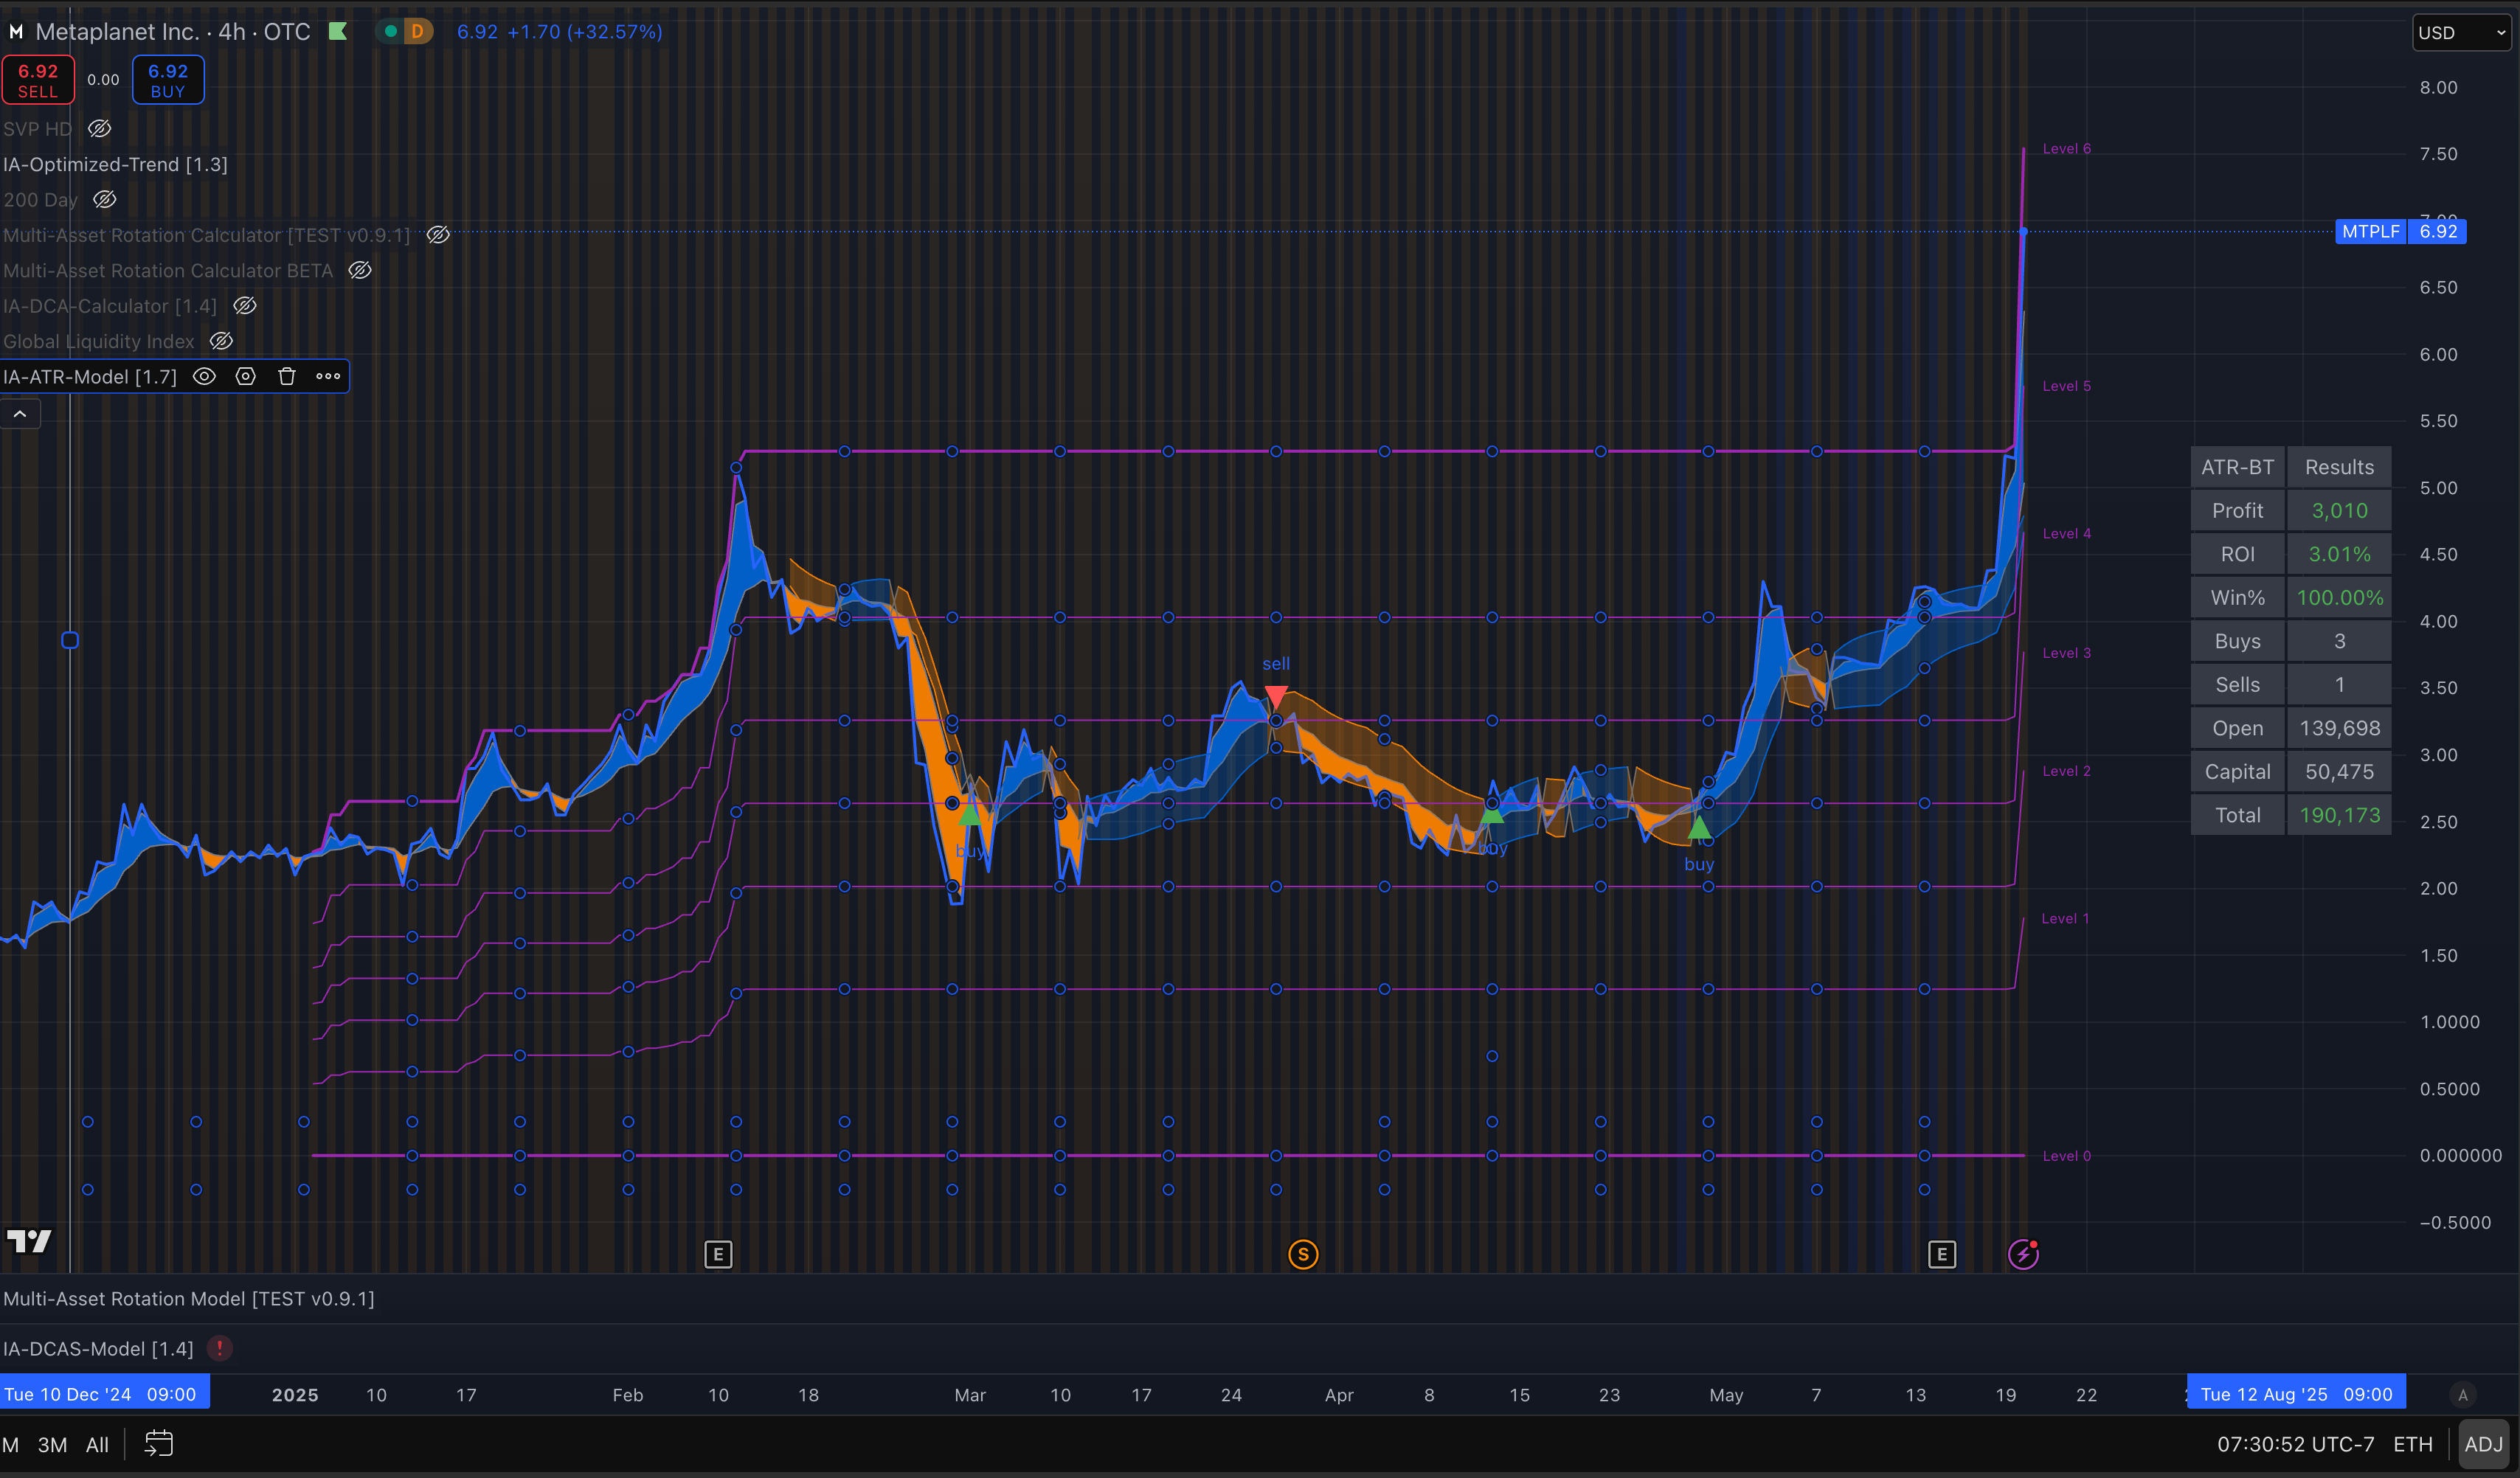Select the 3M time range

point(52,1444)
